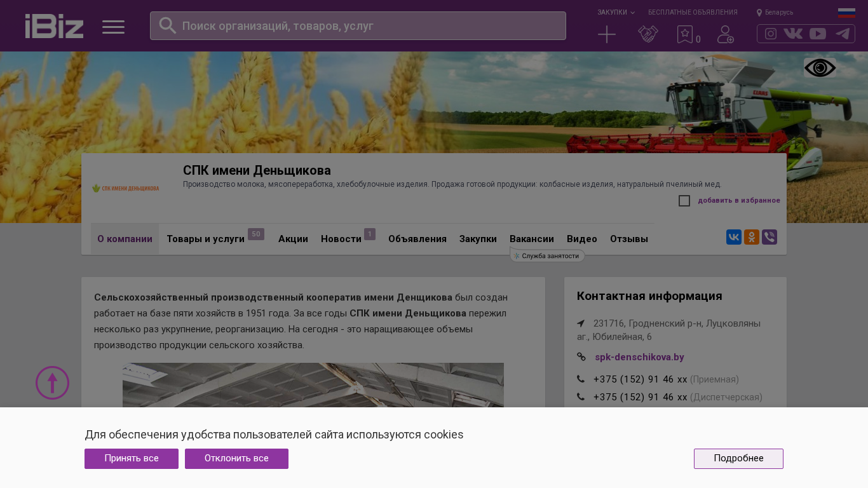Click the Подробнее cookie details button
This screenshot has height=488, width=868.
(738, 459)
